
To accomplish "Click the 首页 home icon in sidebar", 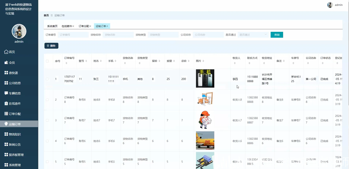I will pos(6,52).
